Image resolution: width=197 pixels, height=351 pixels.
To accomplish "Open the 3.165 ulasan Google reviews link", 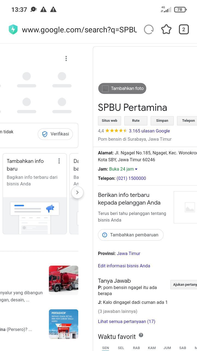I will [149, 131].
